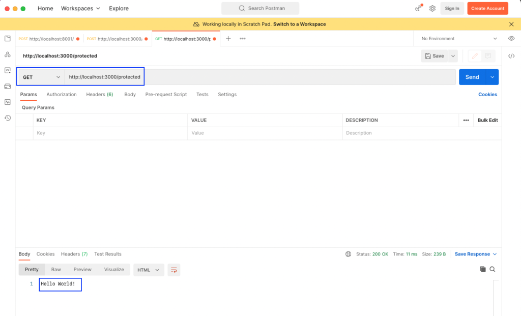Switch to the POST localhost:3000 tab
The height and width of the screenshot is (316, 521).
point(118,39)
